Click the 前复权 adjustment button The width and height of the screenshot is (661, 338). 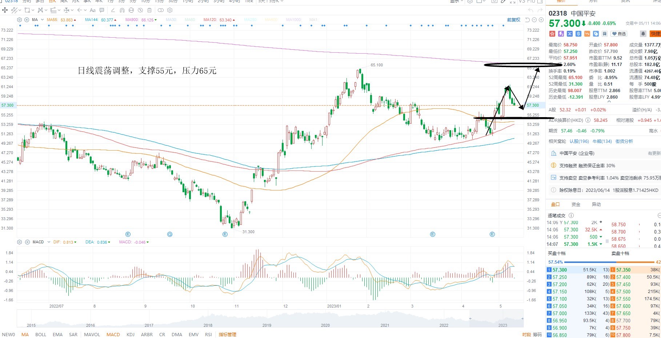coord(514,20)
